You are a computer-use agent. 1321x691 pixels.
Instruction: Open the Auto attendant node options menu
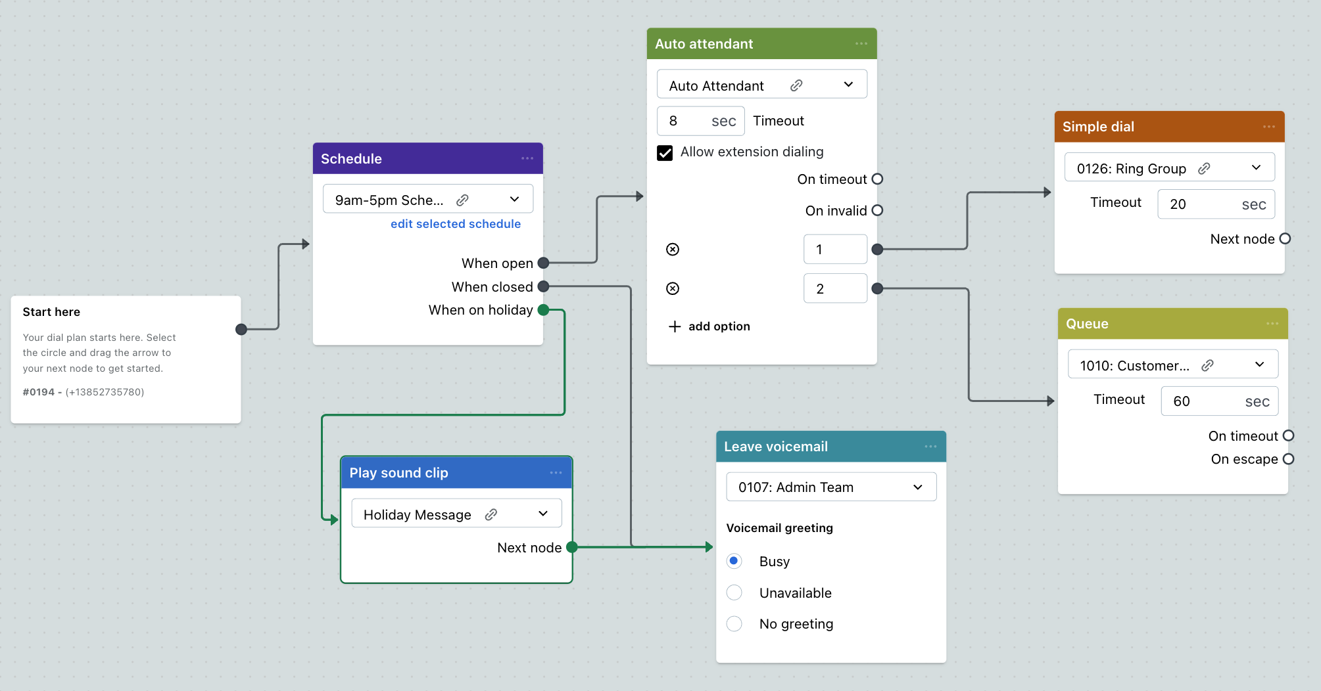[861, 44]
